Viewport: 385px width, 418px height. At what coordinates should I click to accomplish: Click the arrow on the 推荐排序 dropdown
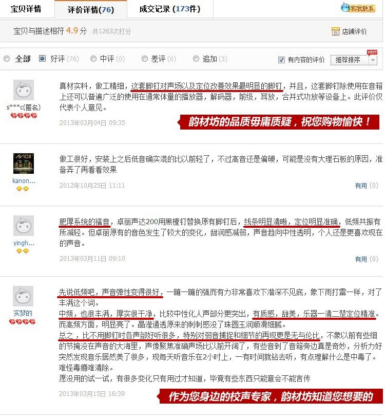(x=373, y=60)
